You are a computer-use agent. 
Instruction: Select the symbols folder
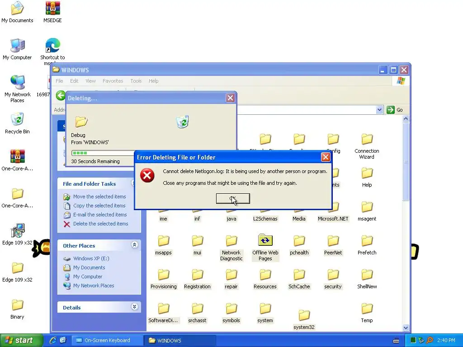(x=231, y=313)
